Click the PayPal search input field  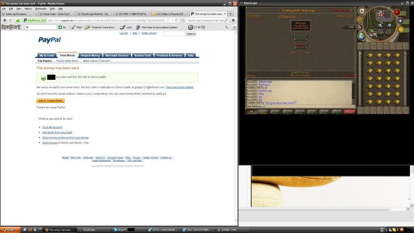[174, 34]
